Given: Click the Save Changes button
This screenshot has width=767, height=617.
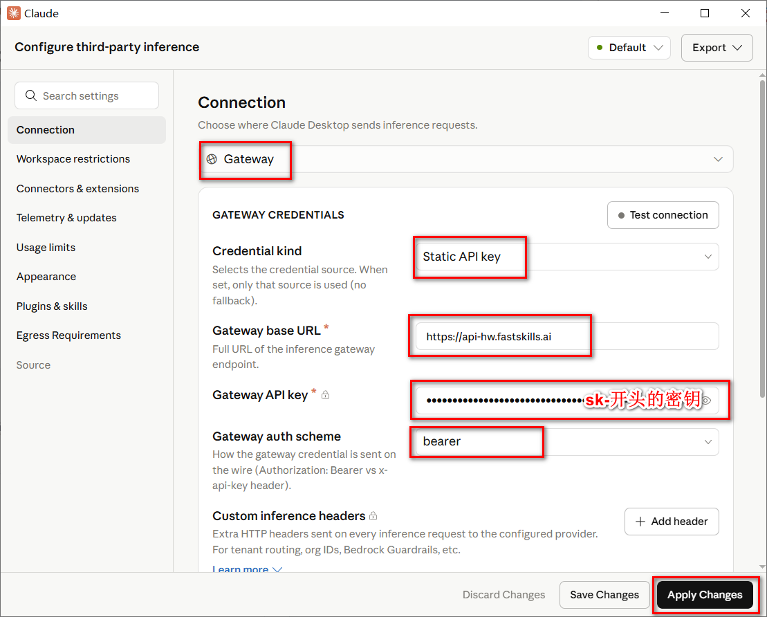Looking at the screenshot, I should 604,594.
